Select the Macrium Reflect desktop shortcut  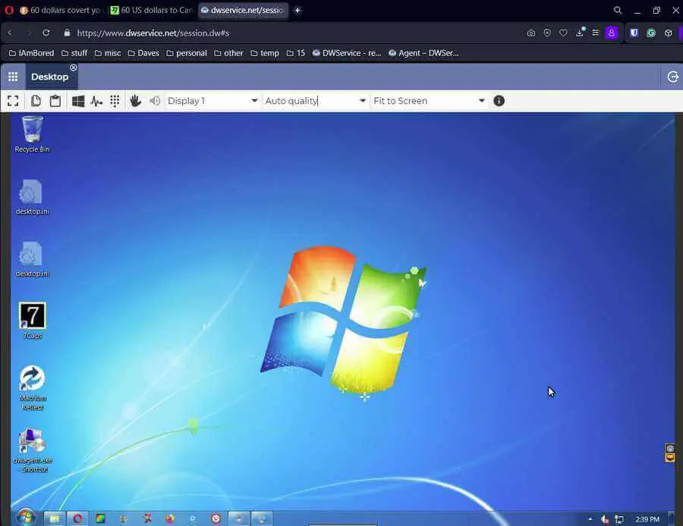pos(33,388)
